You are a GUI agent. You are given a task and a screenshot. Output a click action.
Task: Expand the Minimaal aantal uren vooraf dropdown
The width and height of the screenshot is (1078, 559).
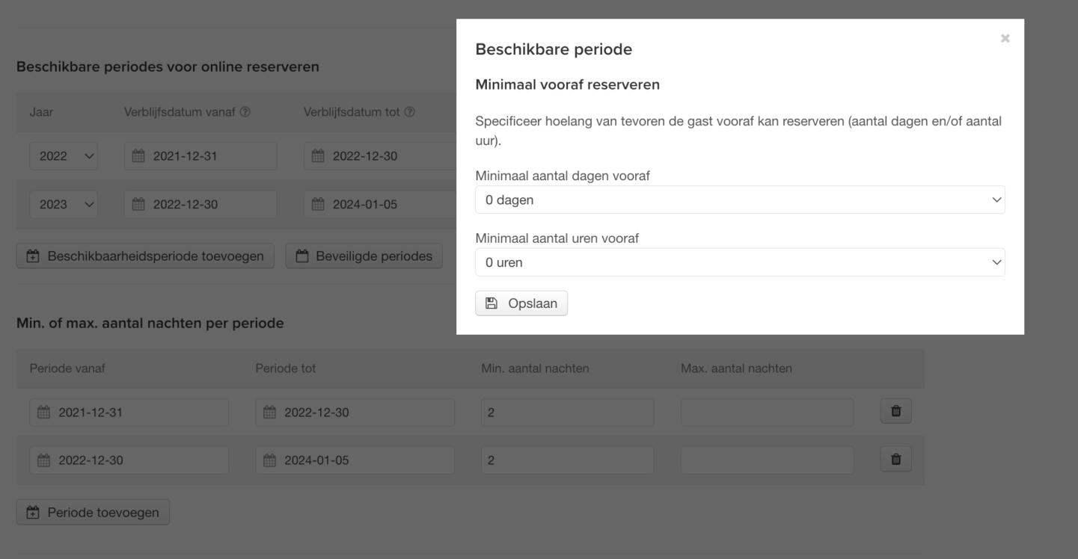point(739,262)
